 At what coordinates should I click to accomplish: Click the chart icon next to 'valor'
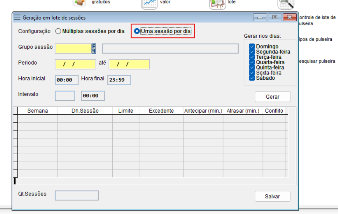coord(149,3)
